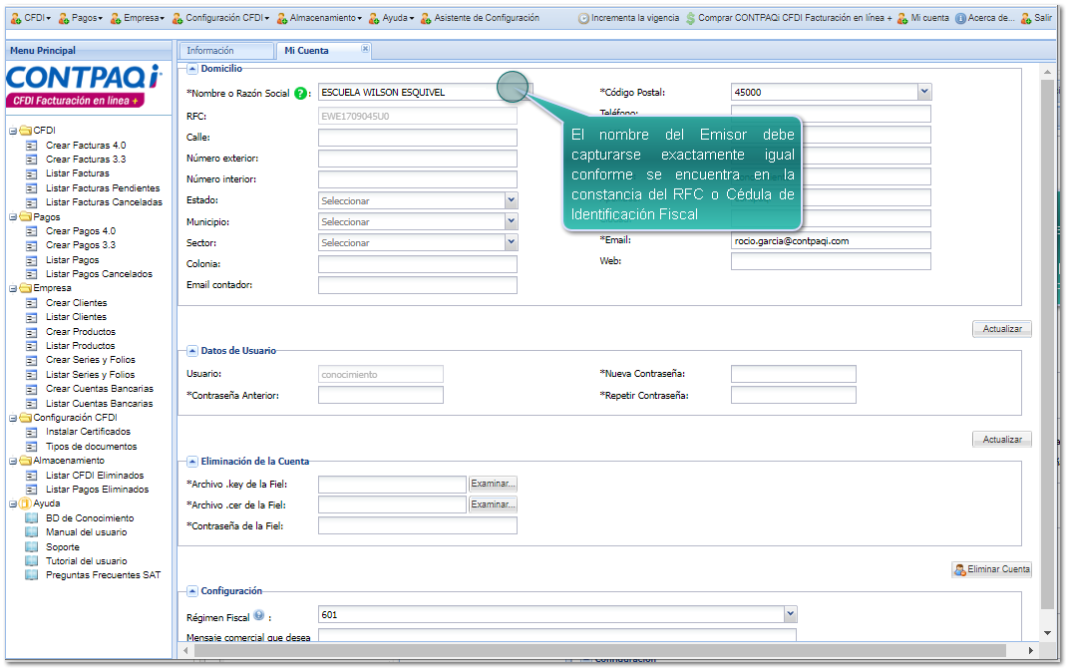Open Crear Facturas 4.0 in the tree
The height and width of the screenshot is (671, 1069).
[86, 146]
